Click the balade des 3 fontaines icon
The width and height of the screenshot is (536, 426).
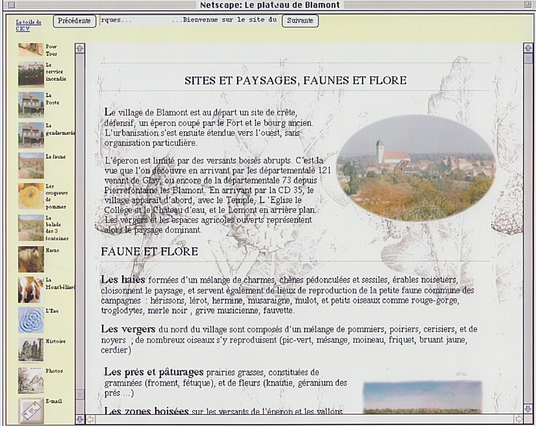click(x=30, y=227)
